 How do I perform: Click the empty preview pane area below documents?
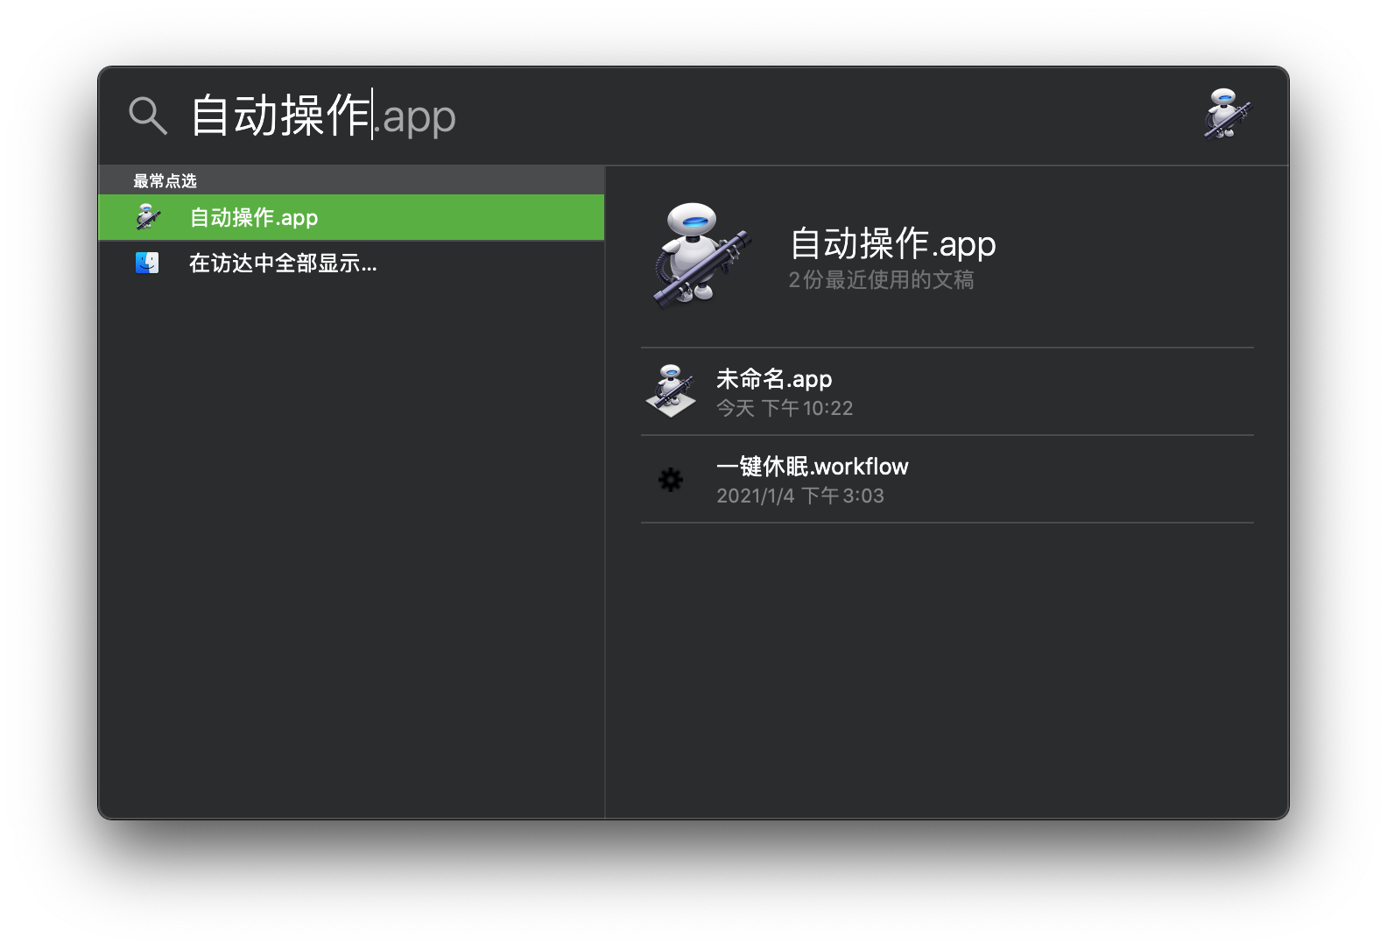point(947,670)
